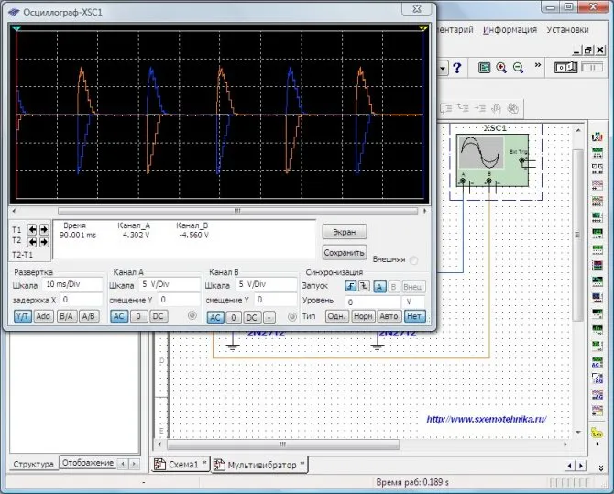Click schematic horizontal scrollbar thumb
Viewport: 614px width, 494px height.
coord(283,445)
